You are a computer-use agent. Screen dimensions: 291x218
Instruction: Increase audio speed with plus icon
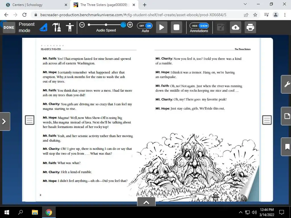[130, 25]
